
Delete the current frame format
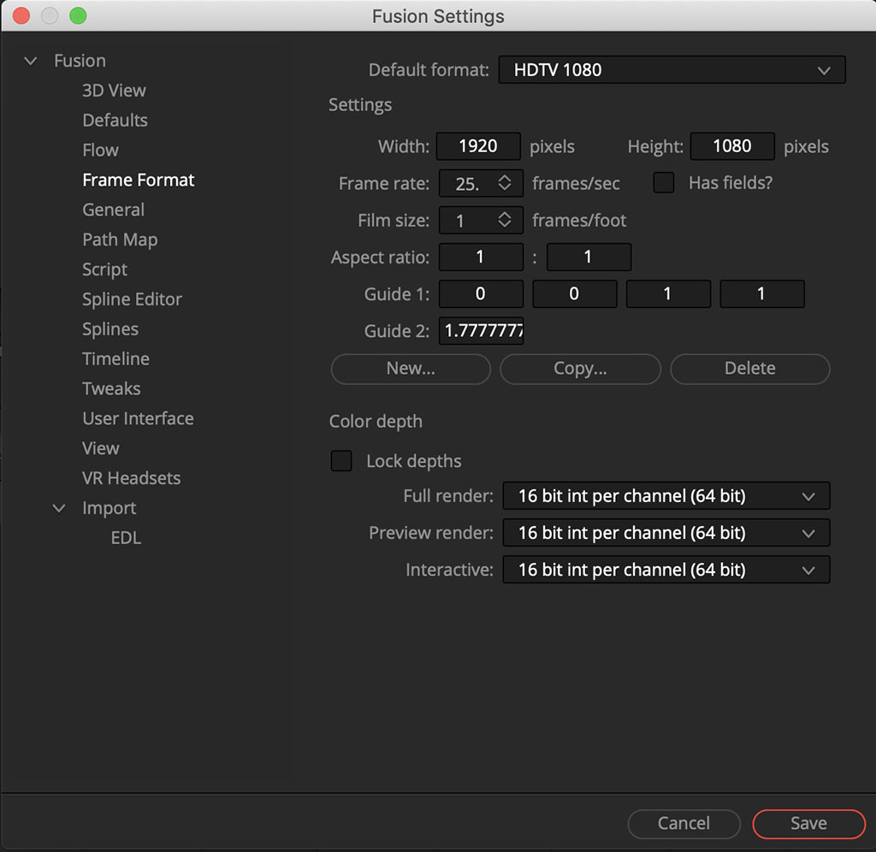(x=749, y=369)
